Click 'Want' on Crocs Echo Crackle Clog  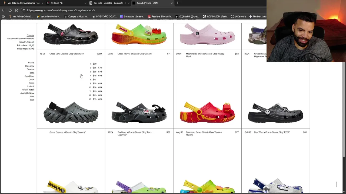pyautogui.click(x=99, y=54)
